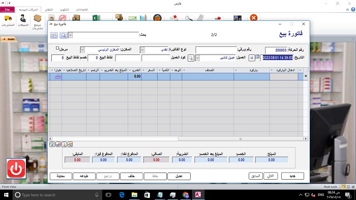The width and height of the screenshot is (356, 200).
Task: Click the red stamp ribbon icon
Action: pyautogui.click(x=63, y=18)
